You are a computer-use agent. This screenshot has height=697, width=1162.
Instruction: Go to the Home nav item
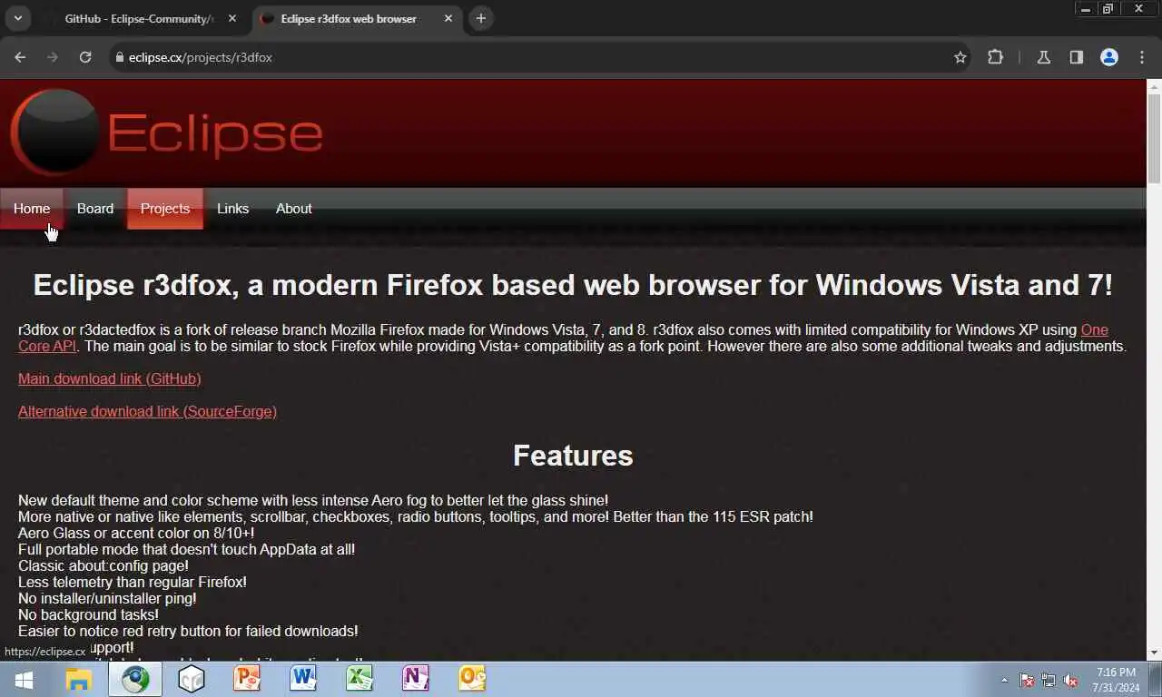(x=32, y=209)
